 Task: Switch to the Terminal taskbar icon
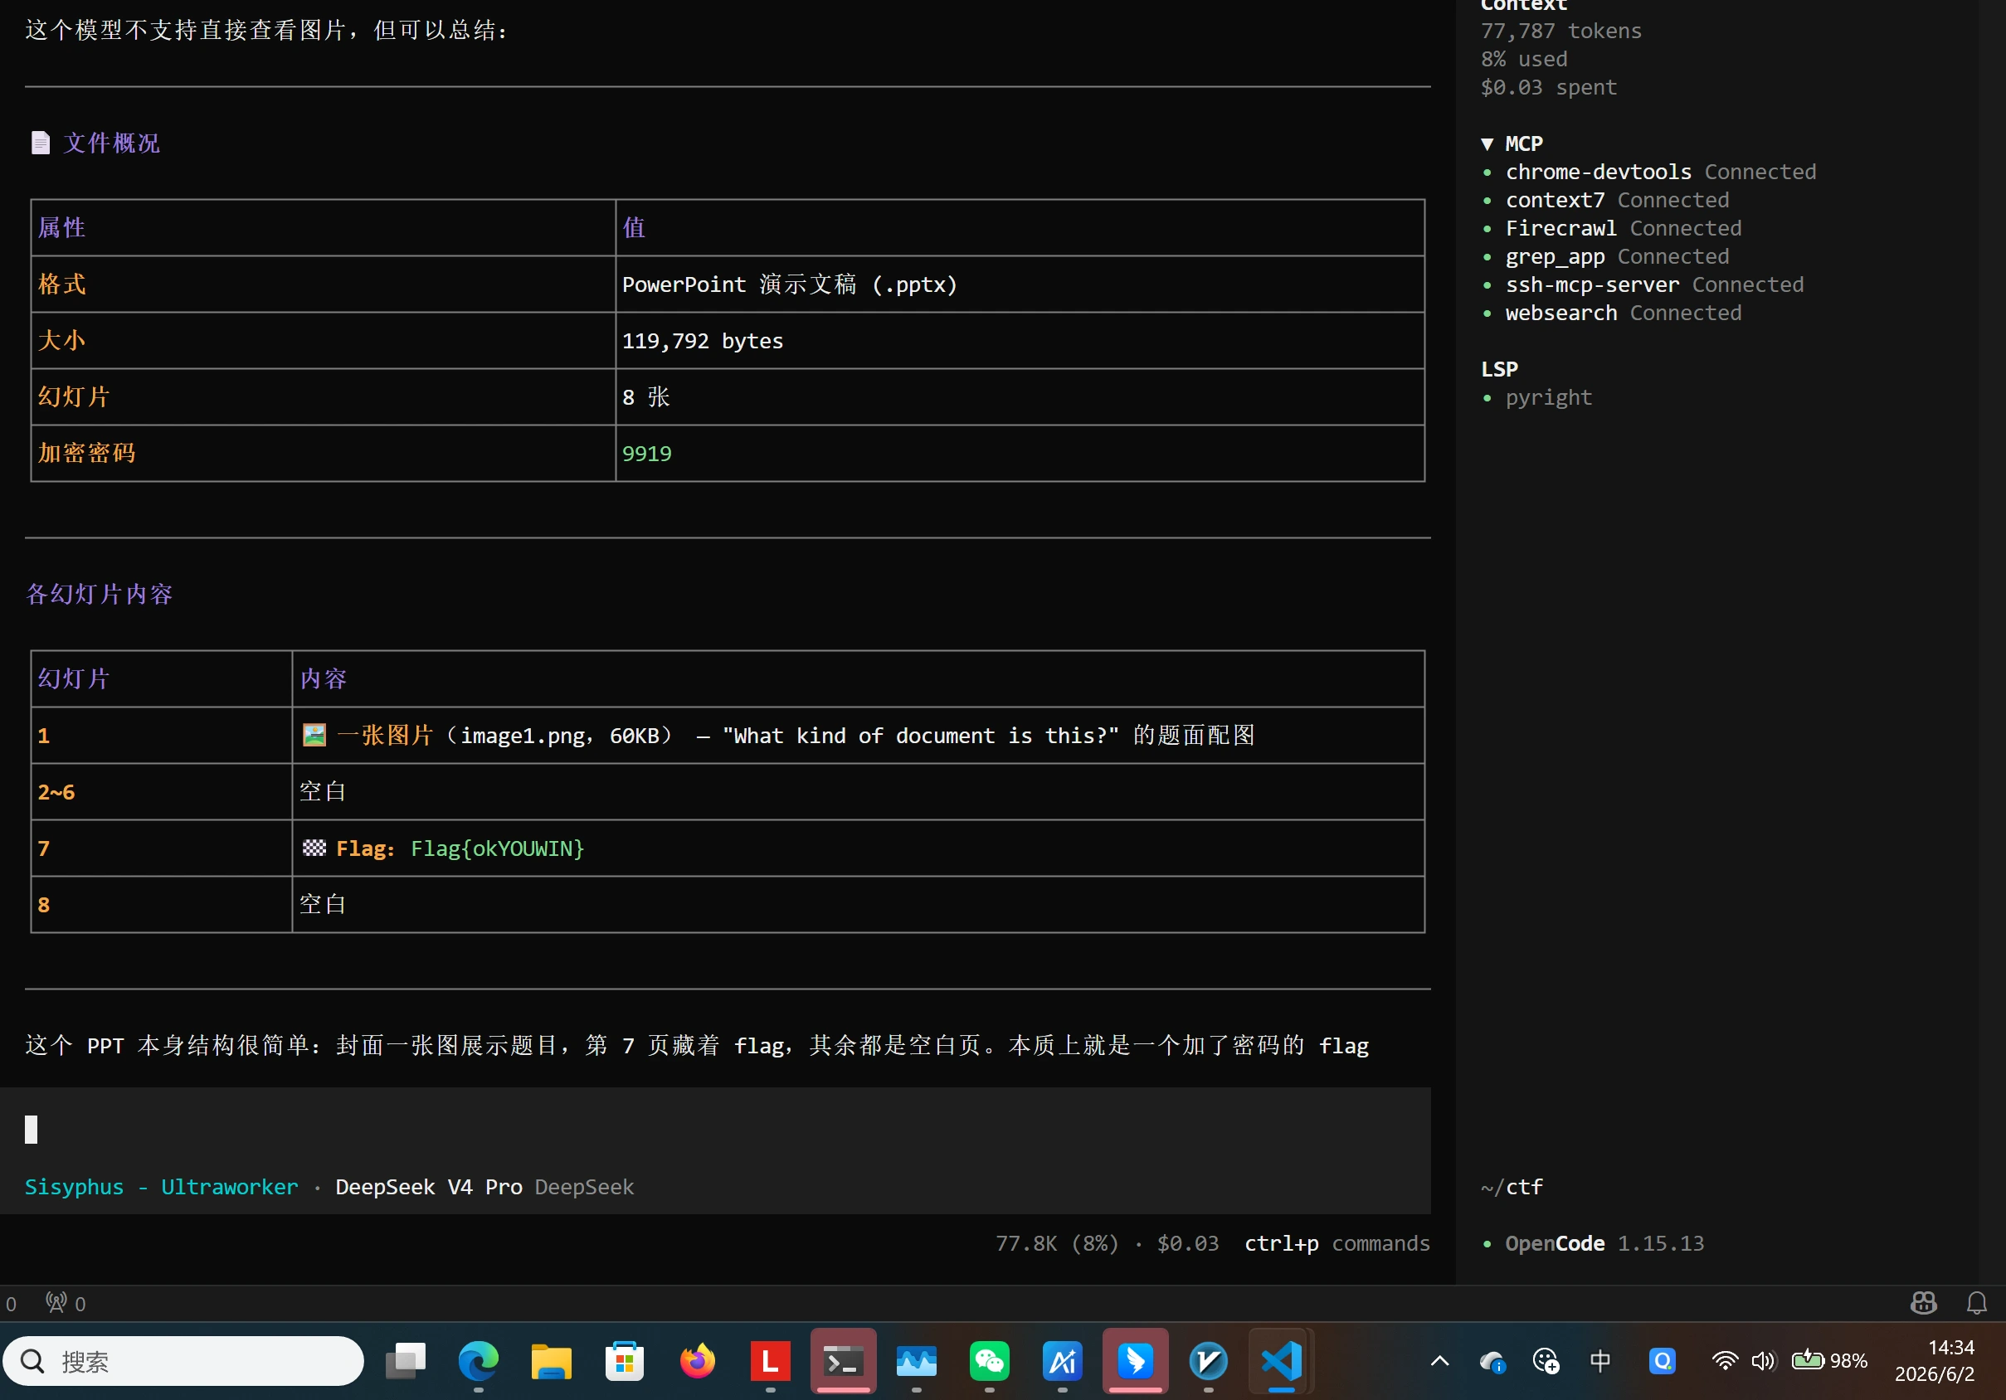(843, 1361)
